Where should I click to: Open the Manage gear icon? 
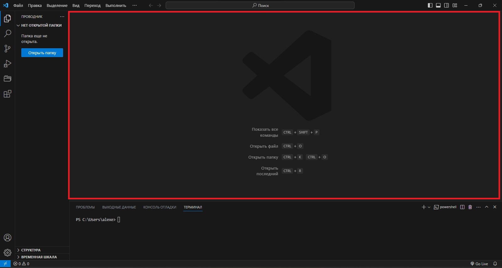(x=8, y=253)
